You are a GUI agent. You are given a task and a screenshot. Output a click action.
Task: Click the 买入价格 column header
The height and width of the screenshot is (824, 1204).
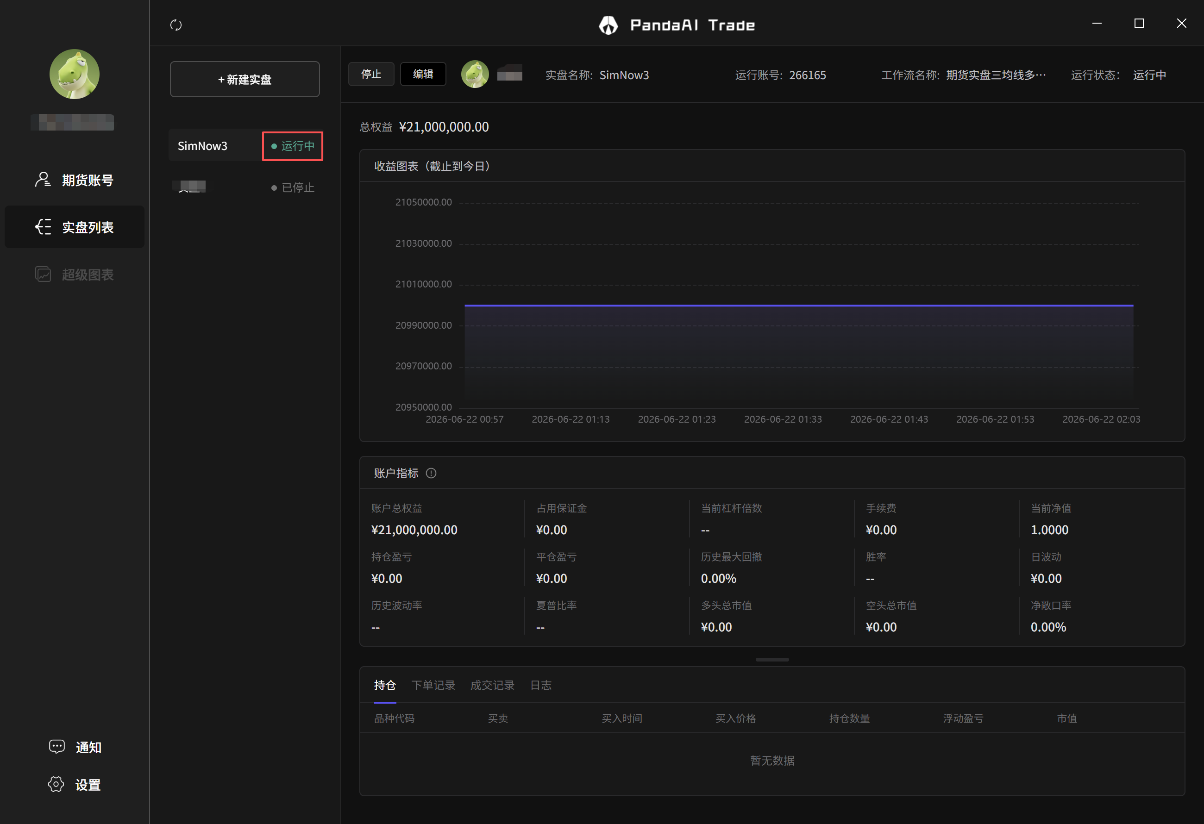(x=736, y=718)
